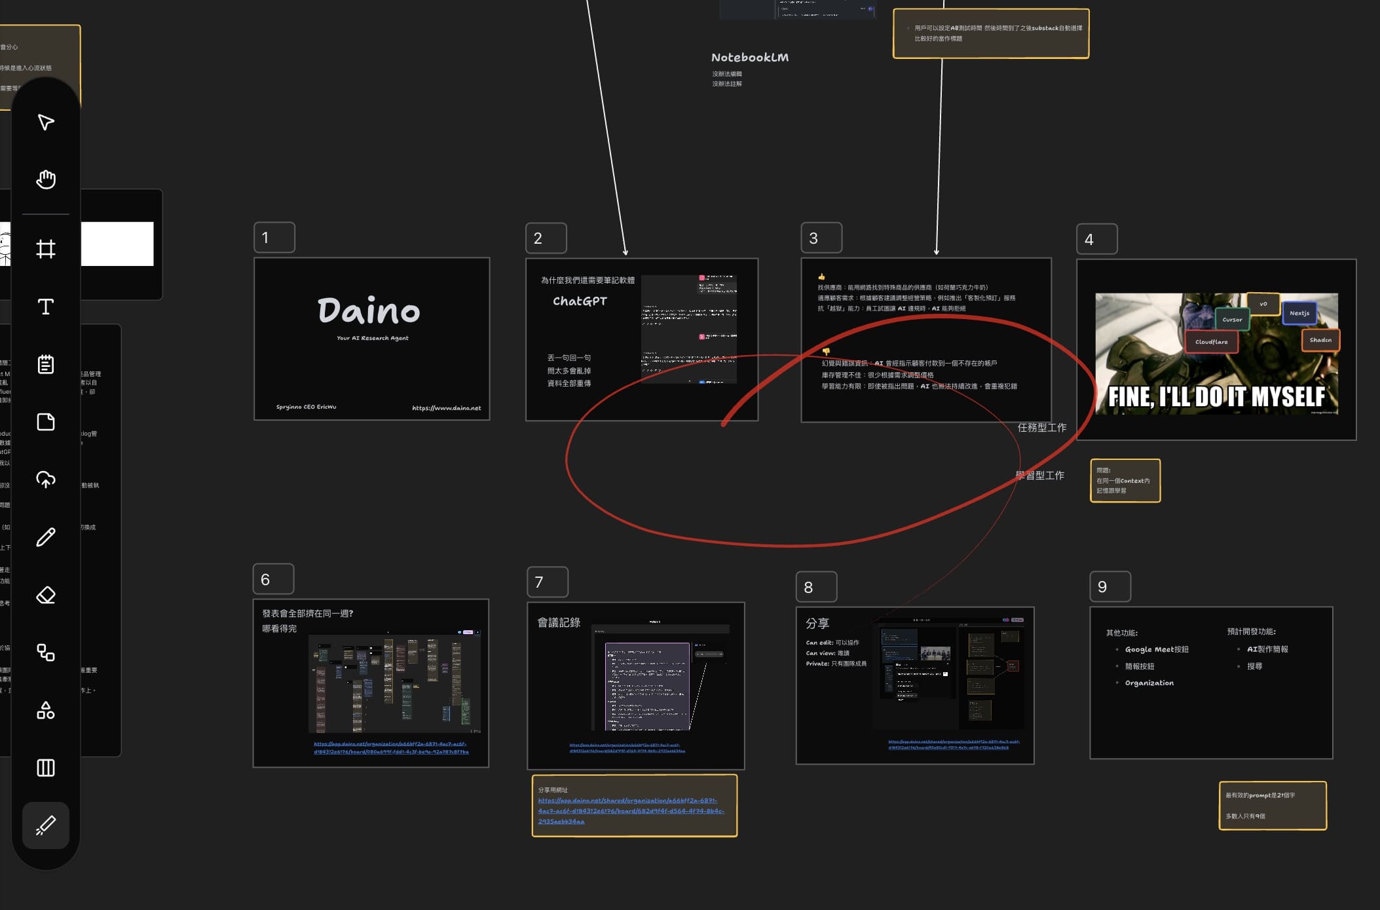Select the connector shapes tool
This screenshot has width=1380, height=910.
[x=46, y=653]
